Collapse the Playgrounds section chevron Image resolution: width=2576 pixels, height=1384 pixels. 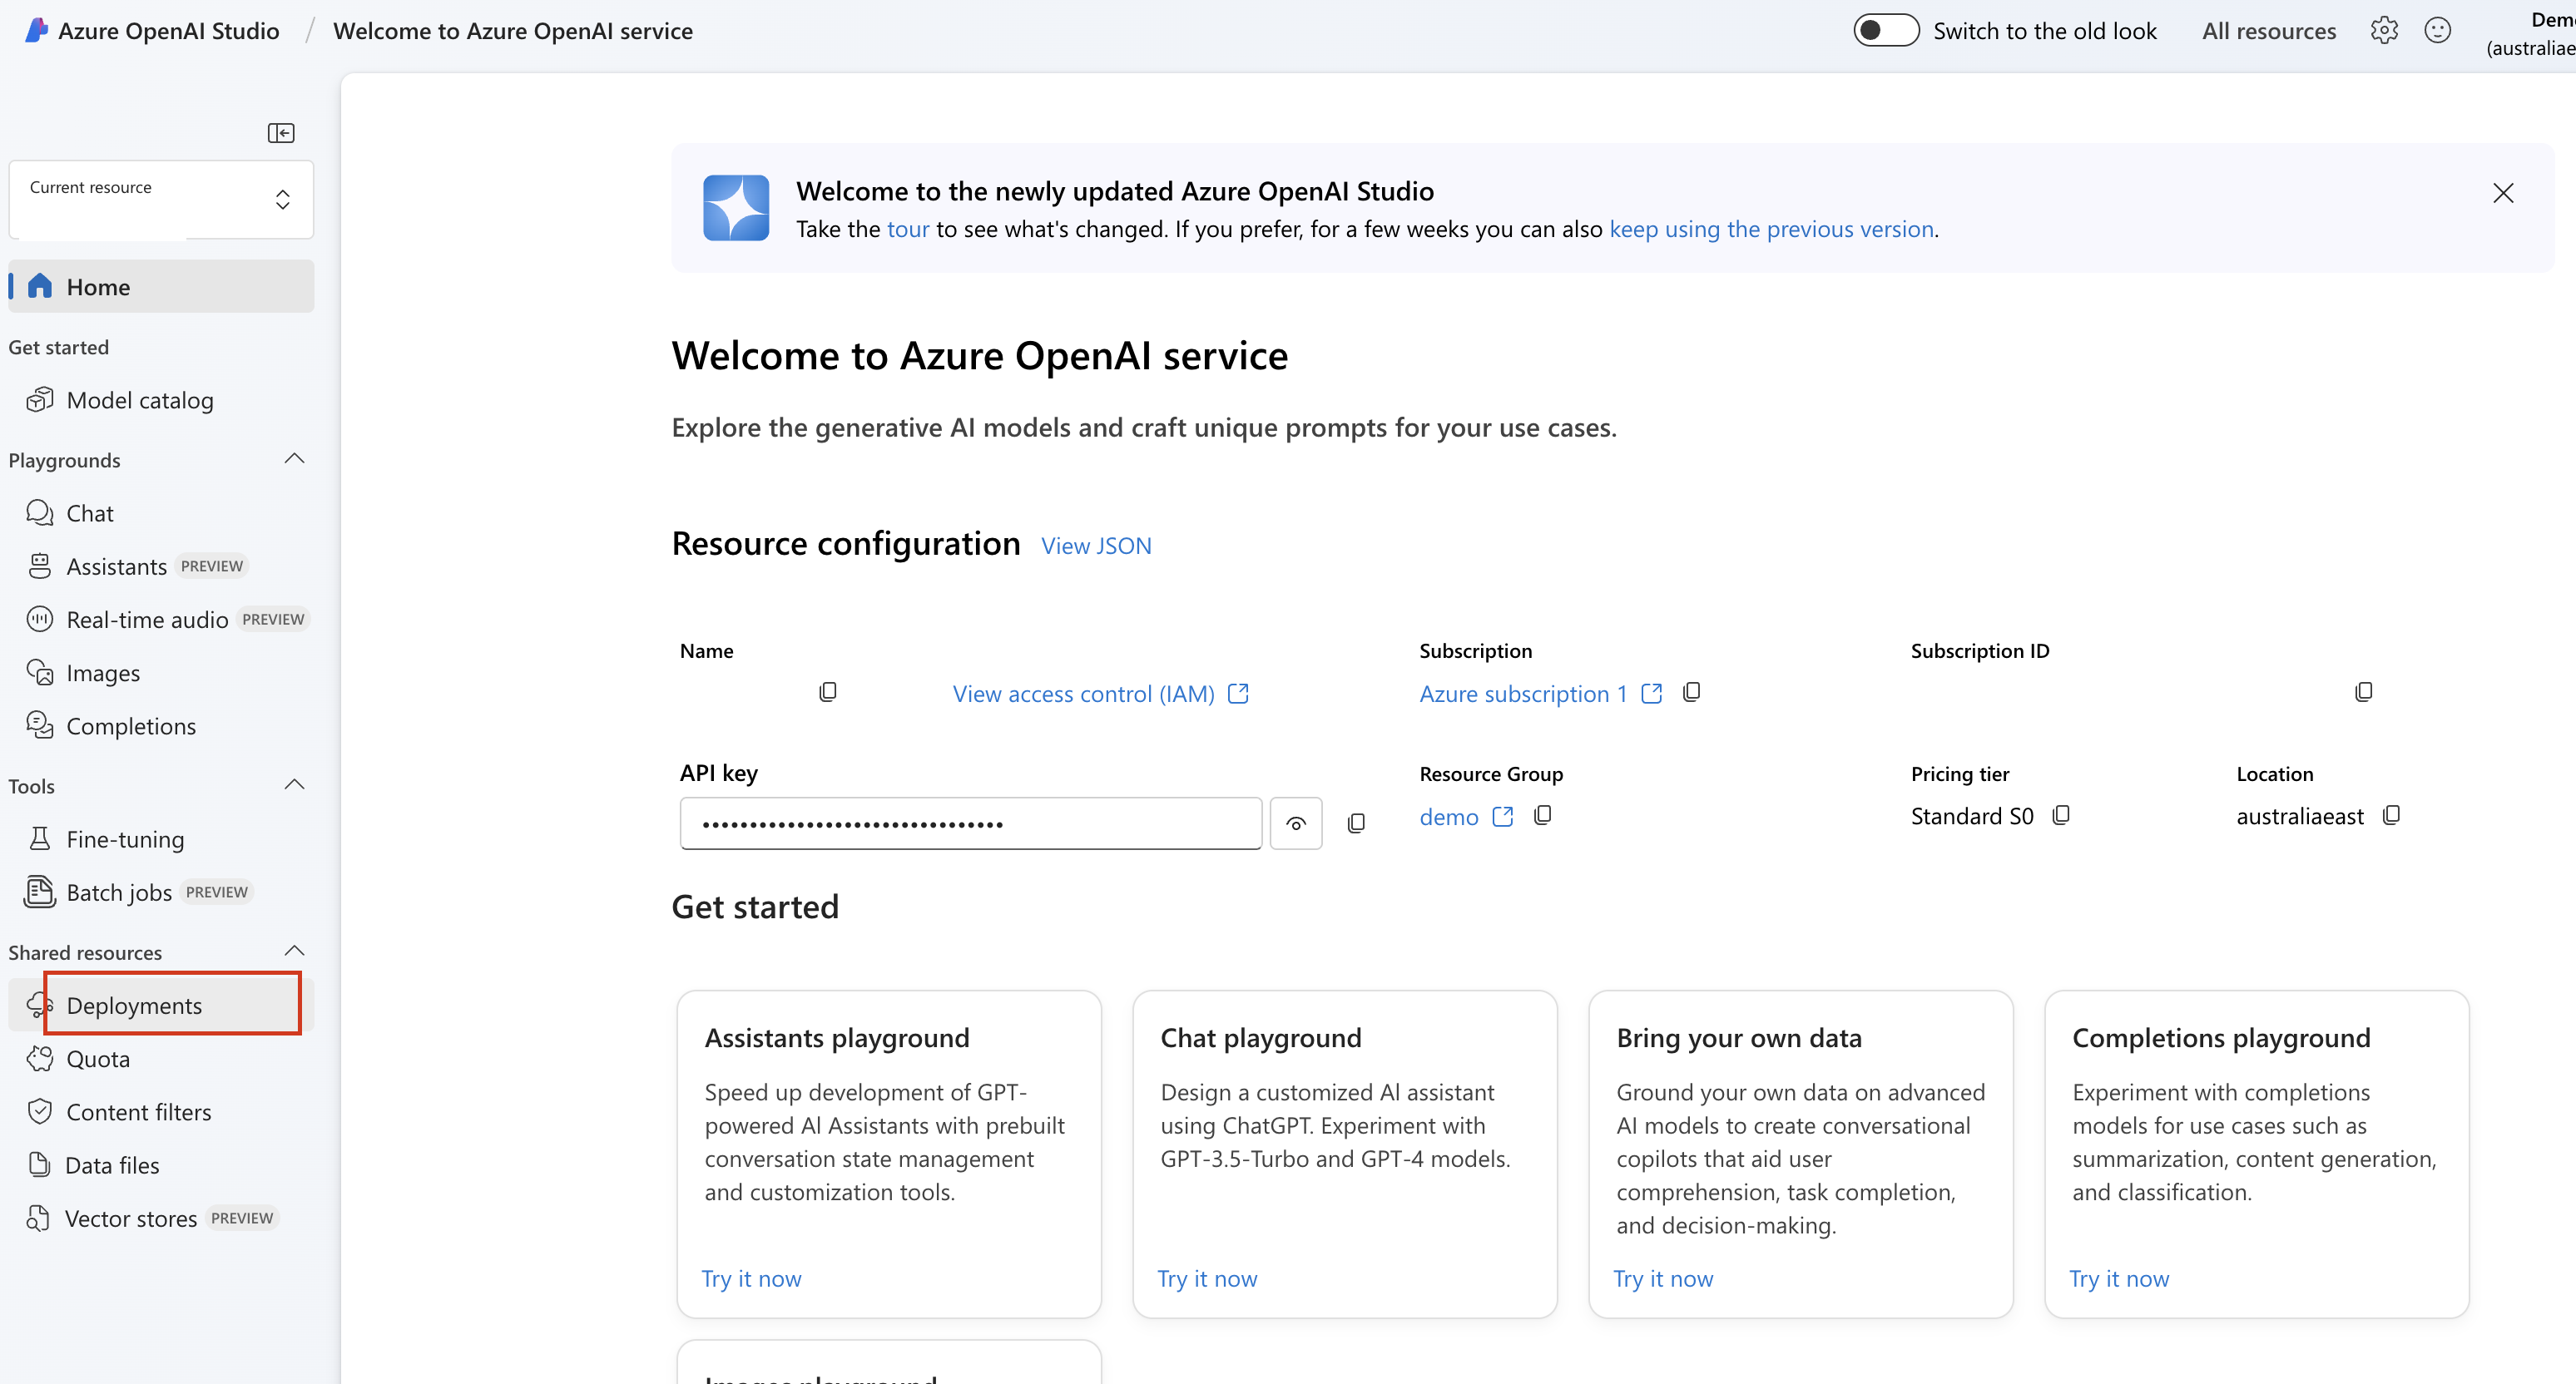(x=295, y=458)
